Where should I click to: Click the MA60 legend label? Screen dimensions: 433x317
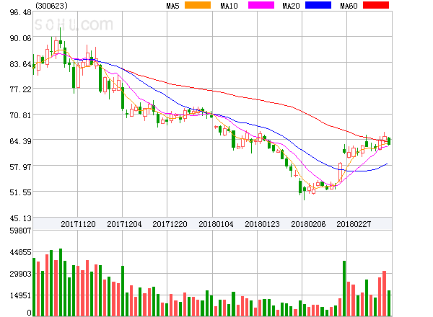click(x=349, y=6)
